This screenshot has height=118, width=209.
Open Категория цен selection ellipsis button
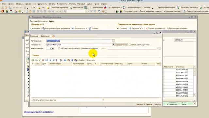coord(113,41)
